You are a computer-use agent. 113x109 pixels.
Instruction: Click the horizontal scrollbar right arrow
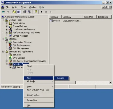point(110,82)
